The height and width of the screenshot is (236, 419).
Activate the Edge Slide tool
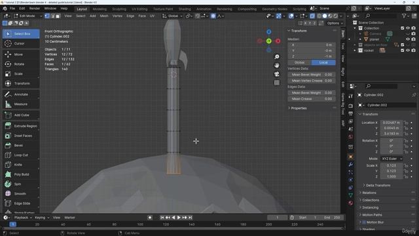coord(21,203)
